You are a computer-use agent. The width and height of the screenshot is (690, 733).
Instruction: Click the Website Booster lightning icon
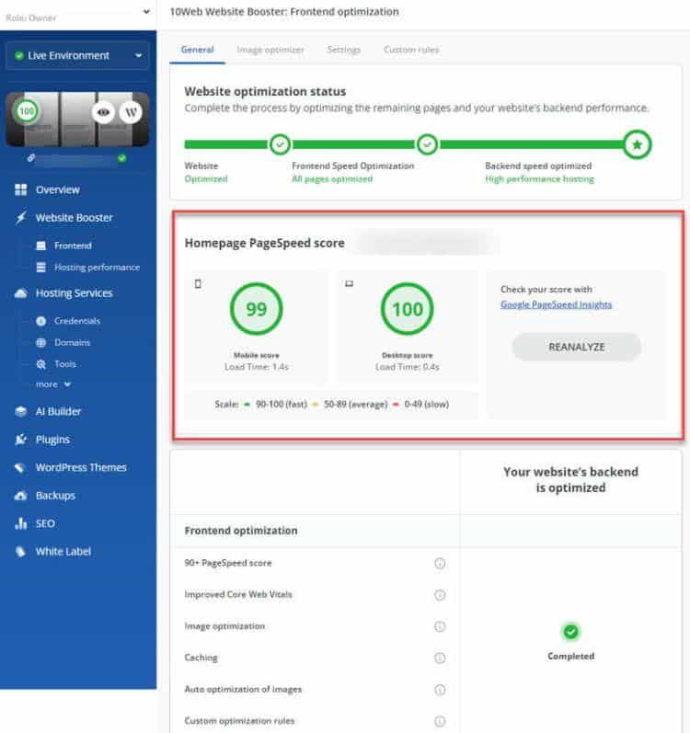tap(20, 218)
